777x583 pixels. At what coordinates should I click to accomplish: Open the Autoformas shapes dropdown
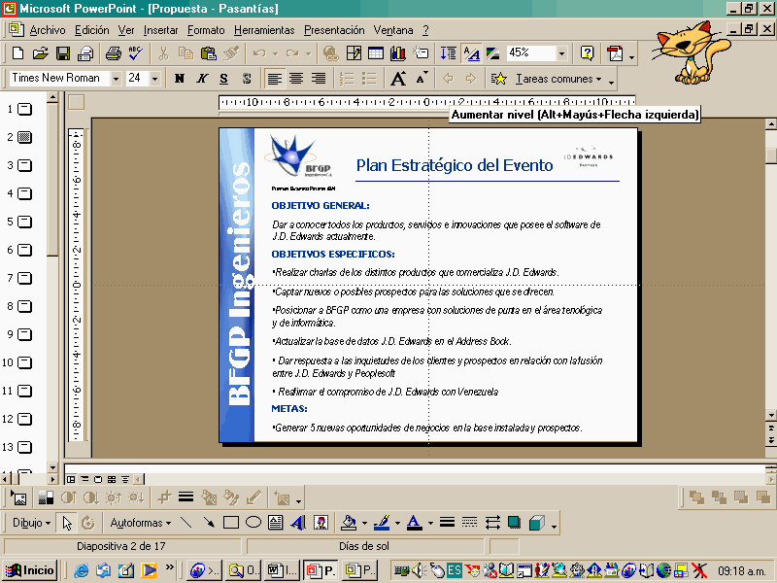tap(141, 523)
